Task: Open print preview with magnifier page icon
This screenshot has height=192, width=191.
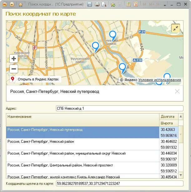Action: (x=104, y=5)
